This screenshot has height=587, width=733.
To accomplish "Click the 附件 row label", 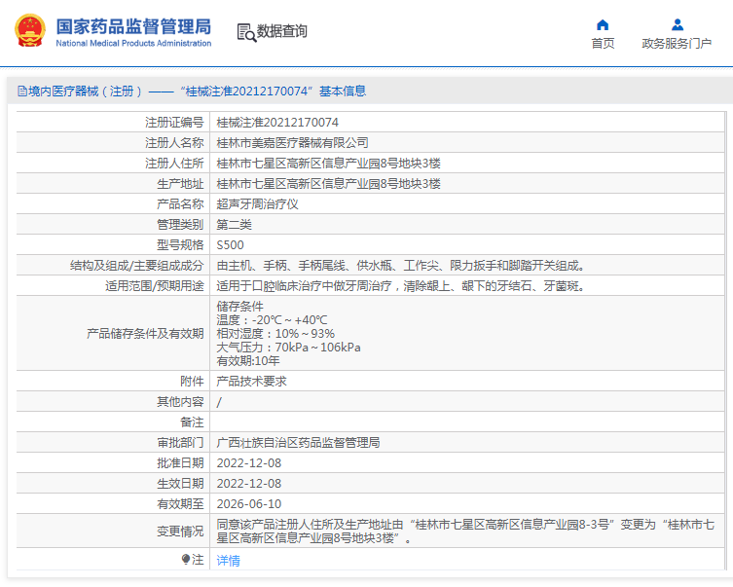I will tap(192, 382).
